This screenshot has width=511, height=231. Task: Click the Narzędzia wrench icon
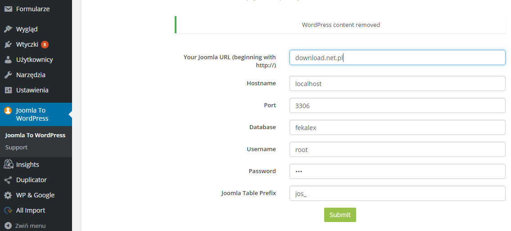click(x=8, y=75)
